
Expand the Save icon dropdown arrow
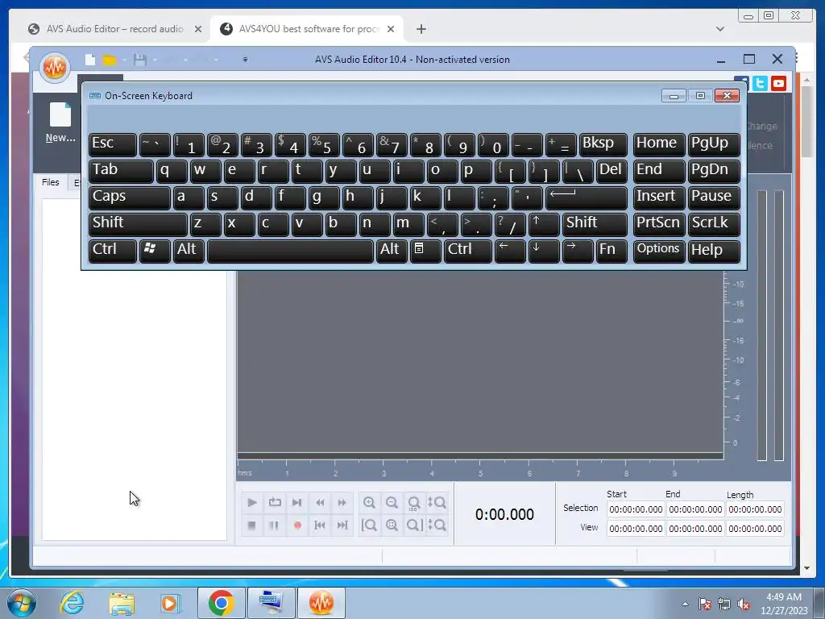pos(155,60)
